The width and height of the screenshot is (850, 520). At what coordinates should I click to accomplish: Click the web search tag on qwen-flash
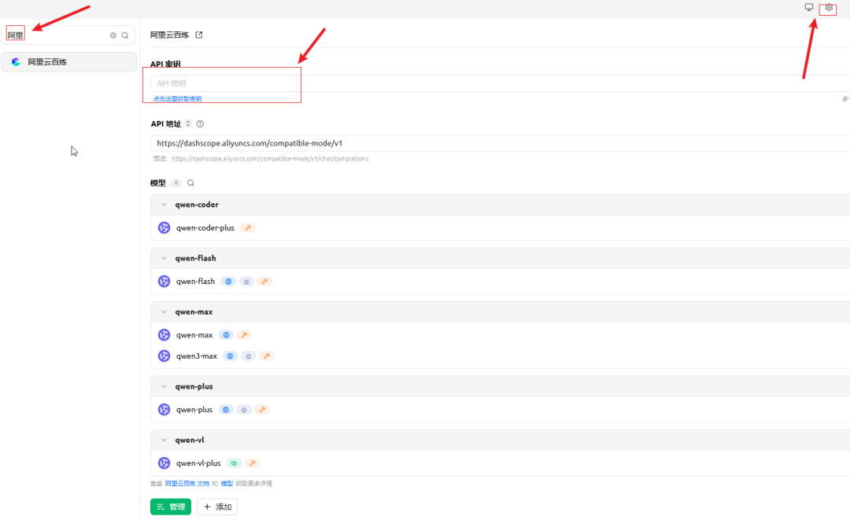pos(228,281)
